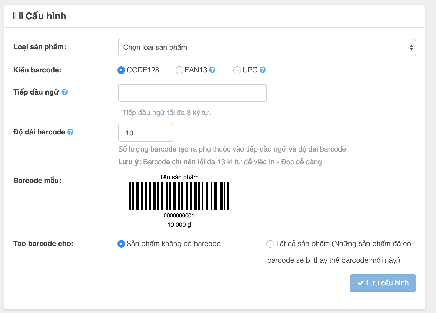Click Số lượng barcode tạo ra description text
436x313 pixels.
pyautogui.click(x=232, y=149)
